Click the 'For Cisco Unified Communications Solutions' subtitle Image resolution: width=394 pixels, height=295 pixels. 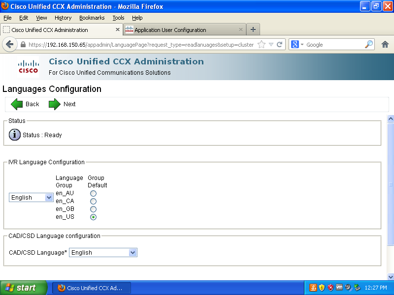click(x=109, y=72)
